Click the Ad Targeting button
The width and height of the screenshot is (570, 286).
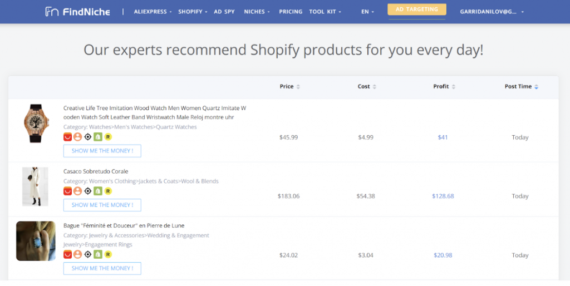pos(416,9)
